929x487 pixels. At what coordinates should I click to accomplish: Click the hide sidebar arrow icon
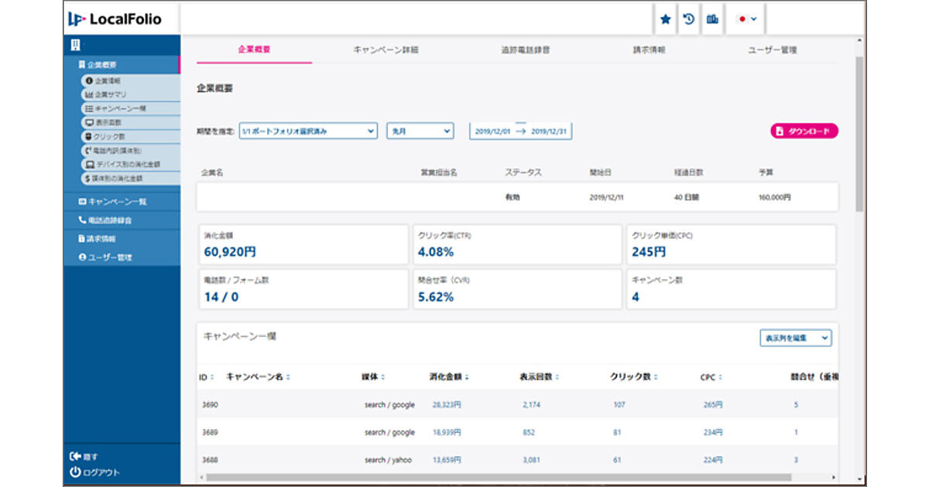pyautogui.click(x=75, y=456)
